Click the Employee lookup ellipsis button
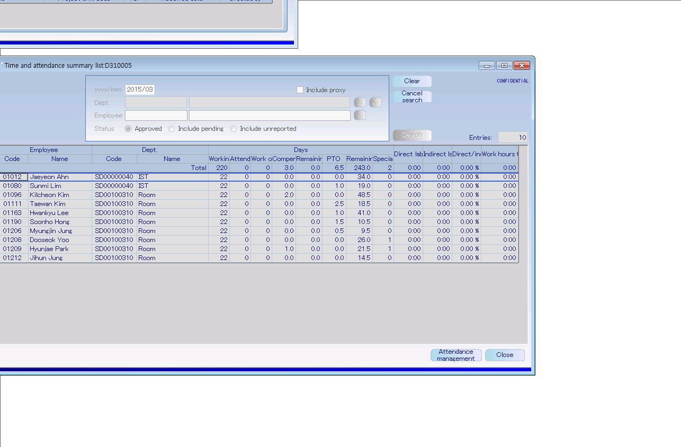681x447 pixels. pos(360,115)
